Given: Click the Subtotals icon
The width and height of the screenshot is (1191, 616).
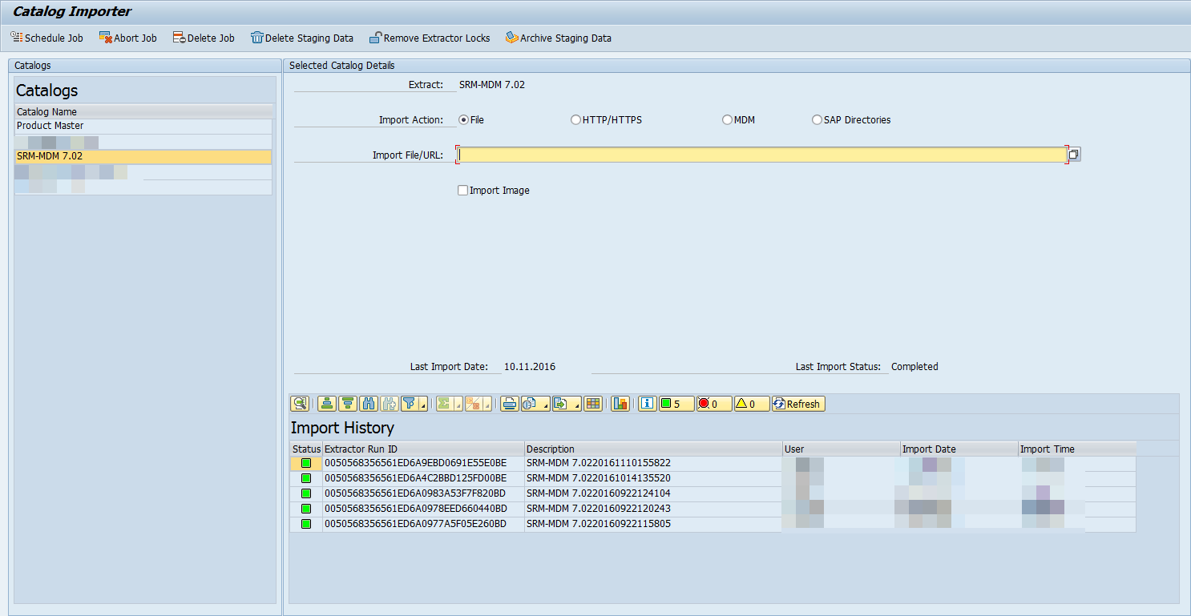Looking at the screenshot, I should click(x=473, y=404).
